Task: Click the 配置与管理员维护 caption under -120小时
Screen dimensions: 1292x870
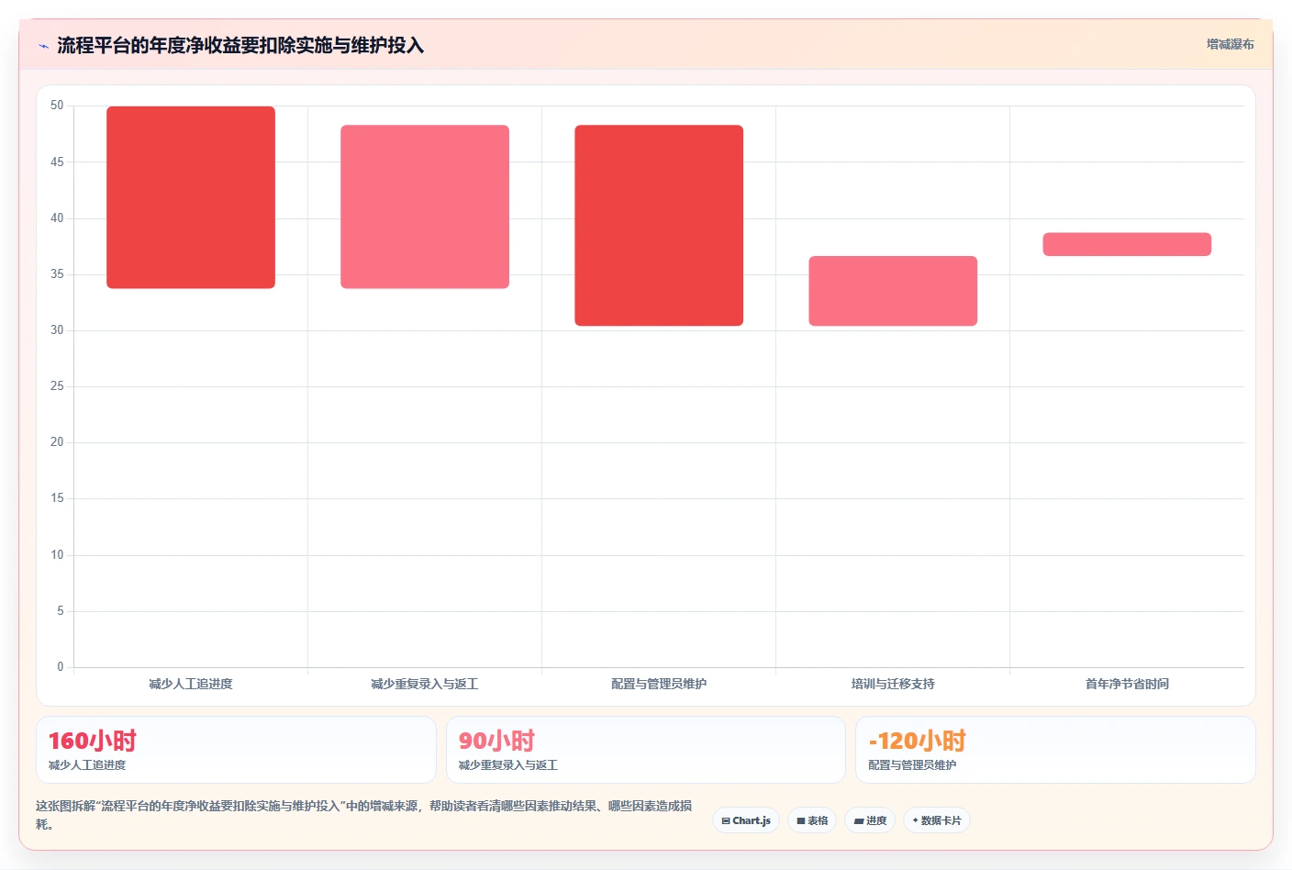Action: [912, 764]
